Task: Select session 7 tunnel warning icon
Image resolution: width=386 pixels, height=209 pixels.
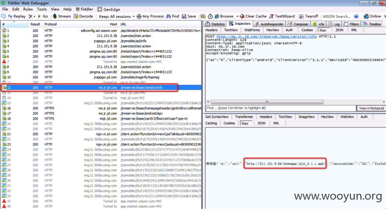Action: (4, 62)
